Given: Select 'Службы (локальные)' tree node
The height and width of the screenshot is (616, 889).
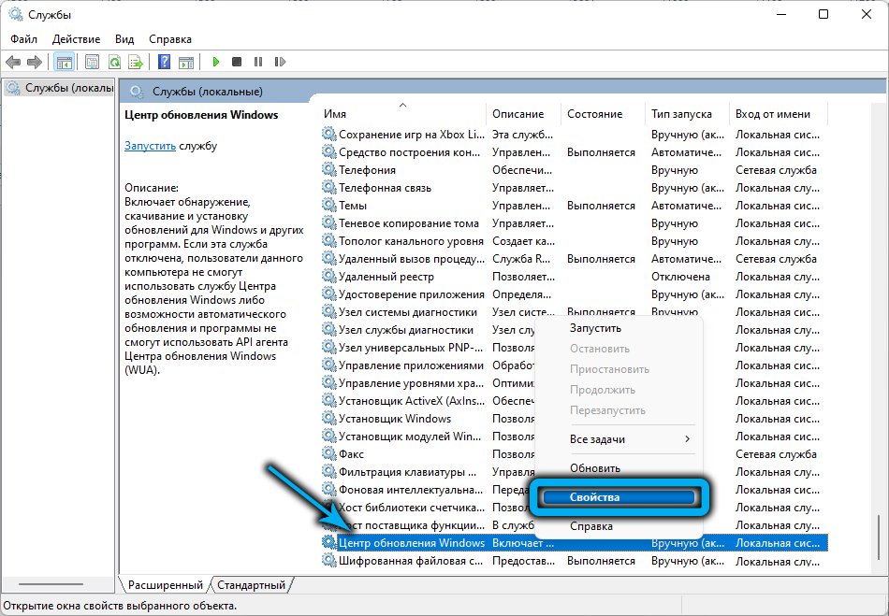Looking at the screenshot, I should click(x=60, y=88).
